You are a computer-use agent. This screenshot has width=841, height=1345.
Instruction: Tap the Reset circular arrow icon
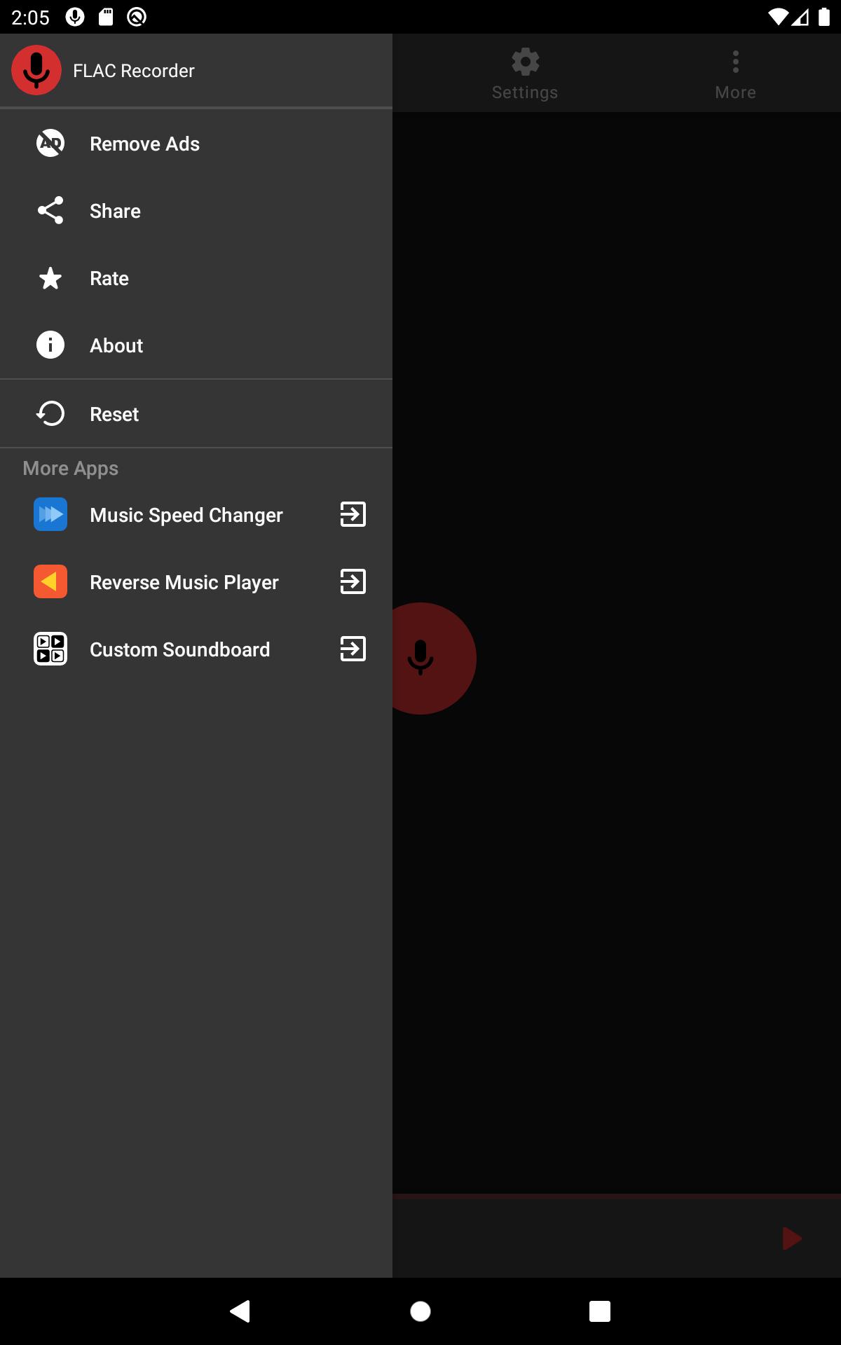[x=50, y=413]
